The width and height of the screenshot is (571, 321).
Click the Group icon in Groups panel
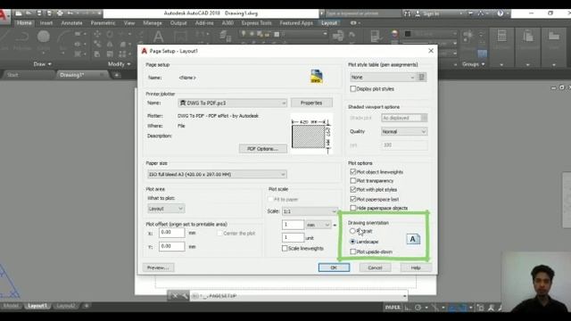tap(468, 36)
